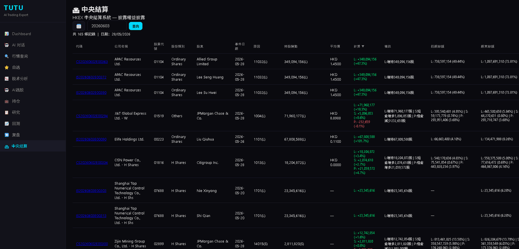Select the Nie Xinyong shareholder cell
This screenshot has height=249, width=519.
pyautogui.click(x=206, y=191)
